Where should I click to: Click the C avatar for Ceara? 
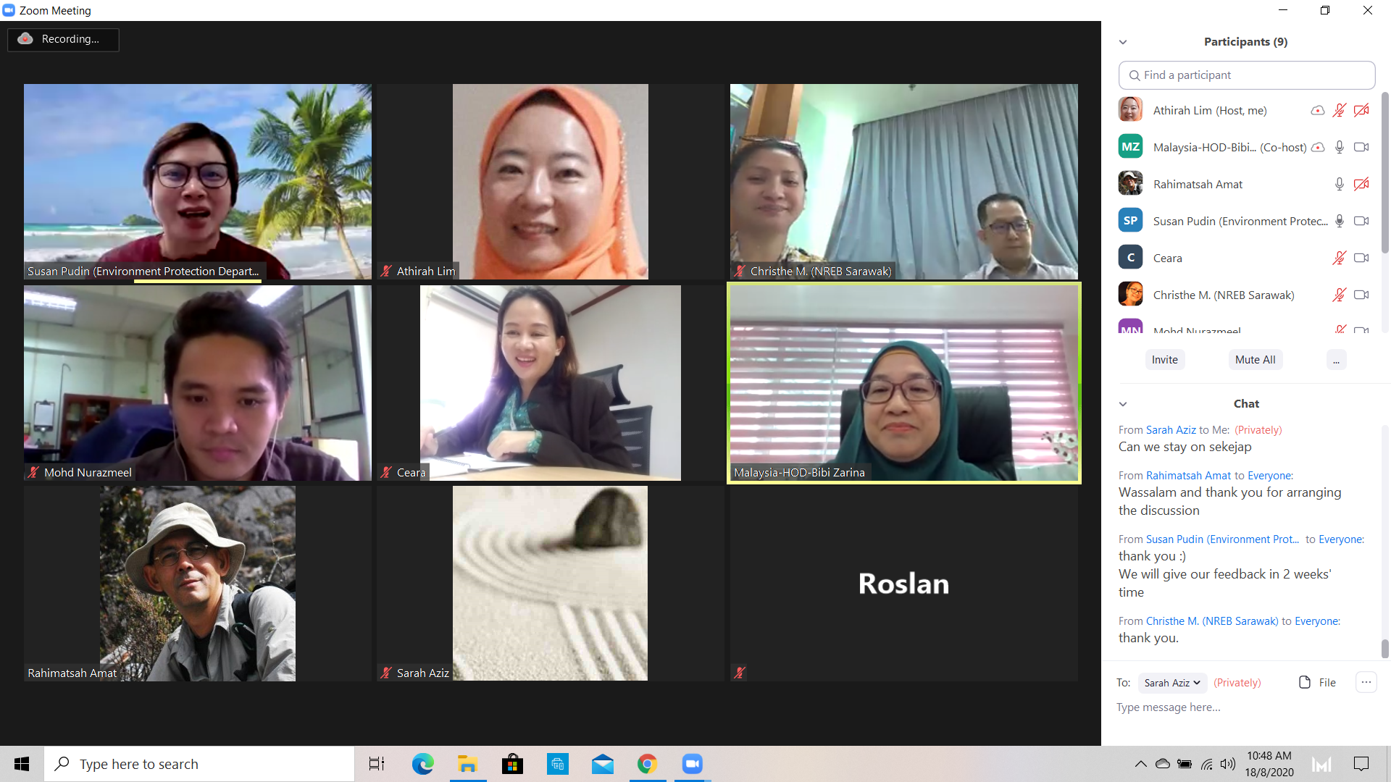(1130, 258)
